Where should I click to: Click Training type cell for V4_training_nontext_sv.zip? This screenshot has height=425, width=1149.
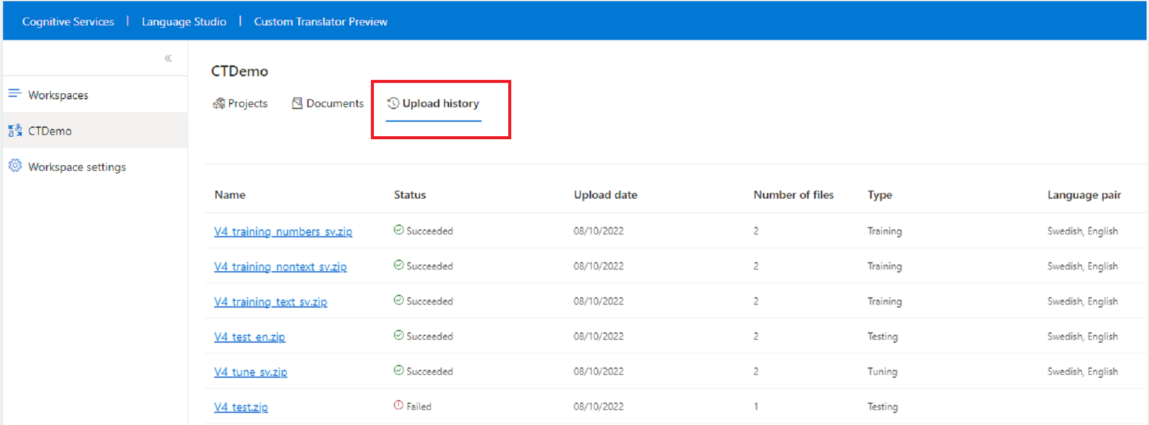pyautogui.click(x=885, y=266)
